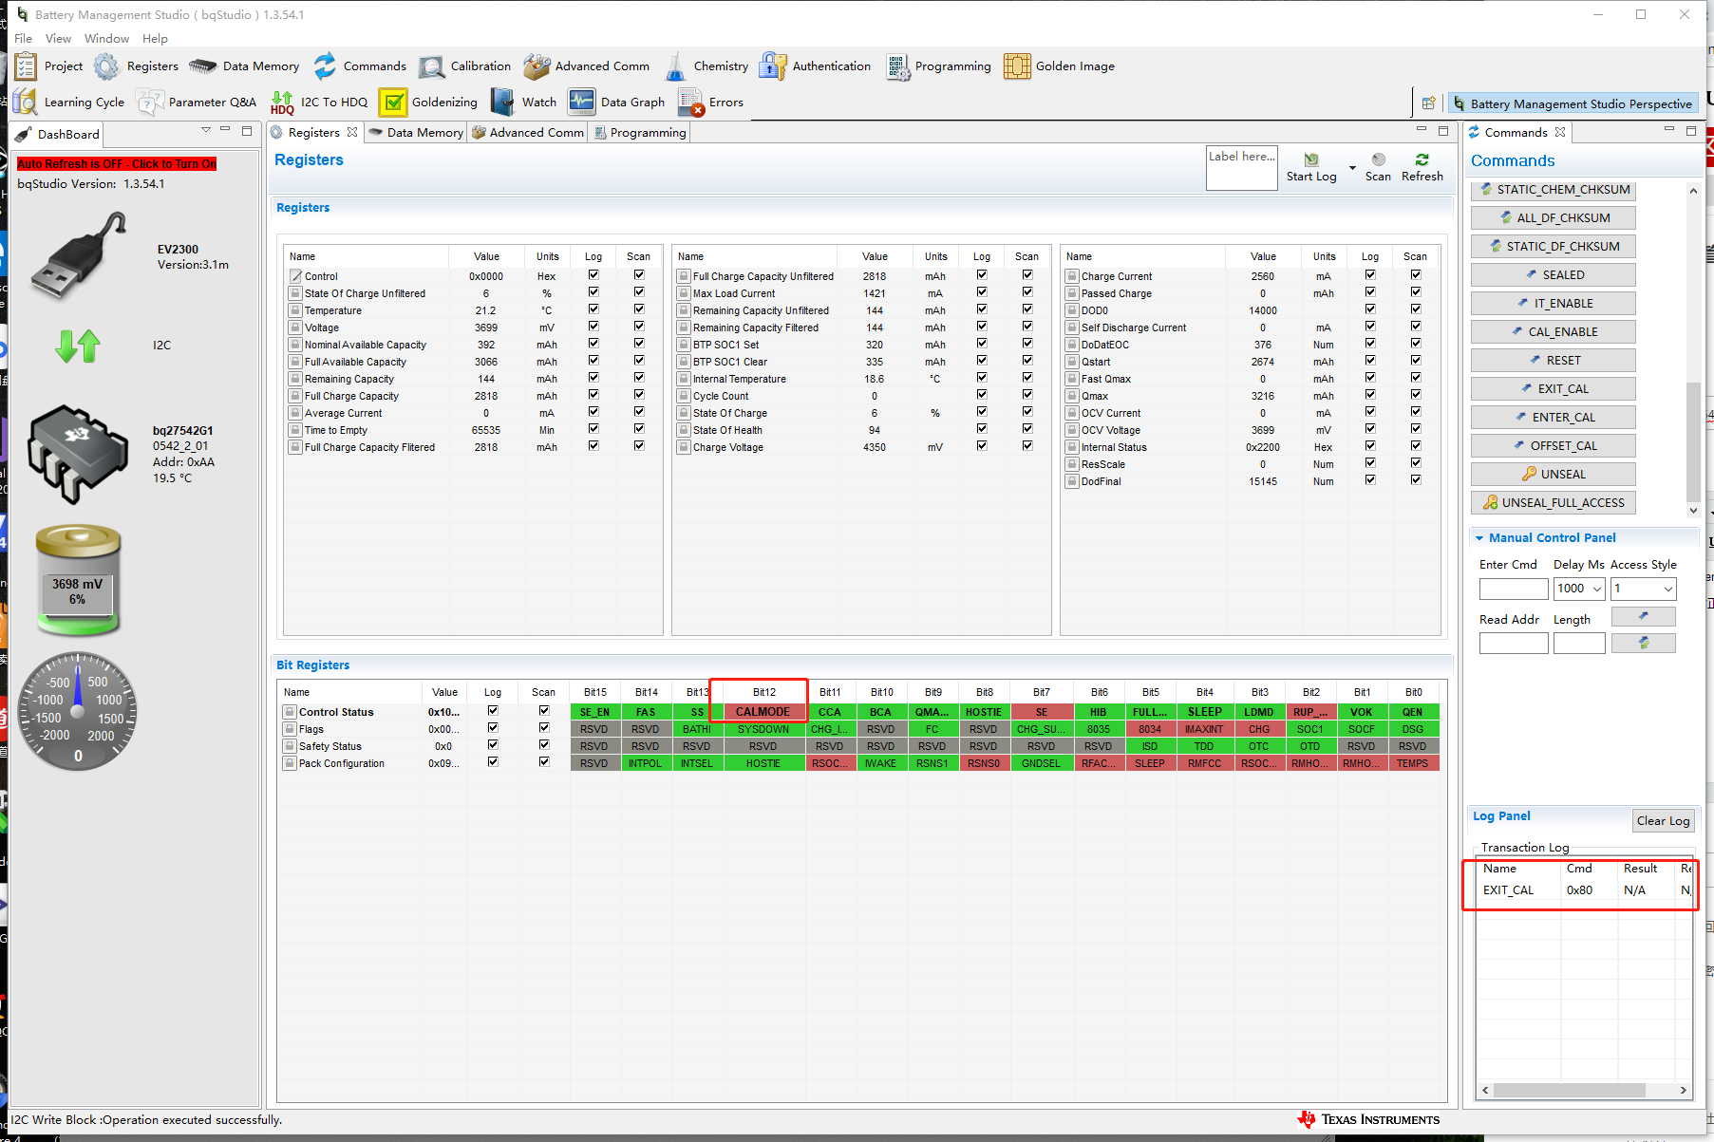This screenshot has width=1714, height=1142.
Task: Click the Length input field
Action: [1579, 644]
